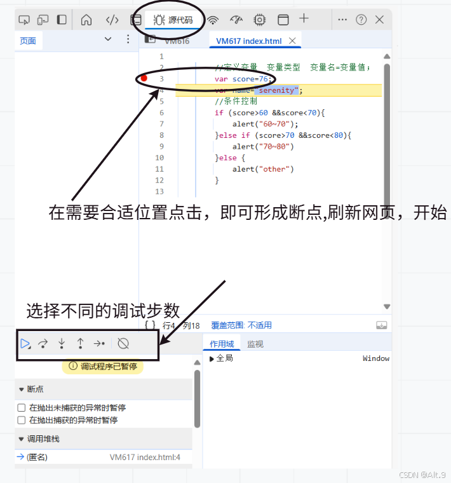Image resolution: width=451 pixels, height=483 pixels.
Task: Click the editor scrollbar down arrow
Action: (x=387, y=306)
